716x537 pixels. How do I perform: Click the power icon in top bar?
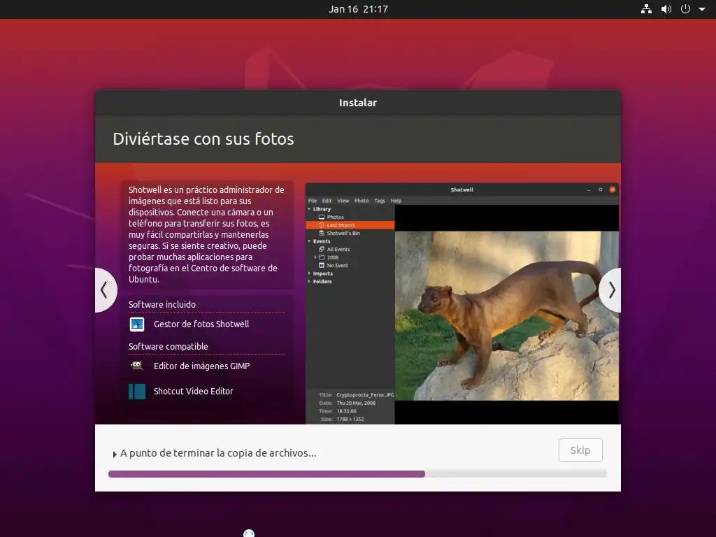[685, 9]
